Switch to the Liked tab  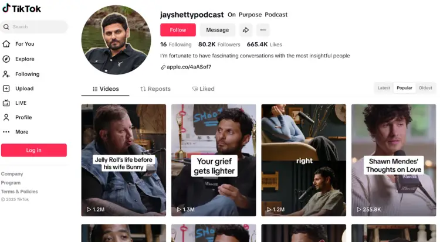click(x=204, y=89)
